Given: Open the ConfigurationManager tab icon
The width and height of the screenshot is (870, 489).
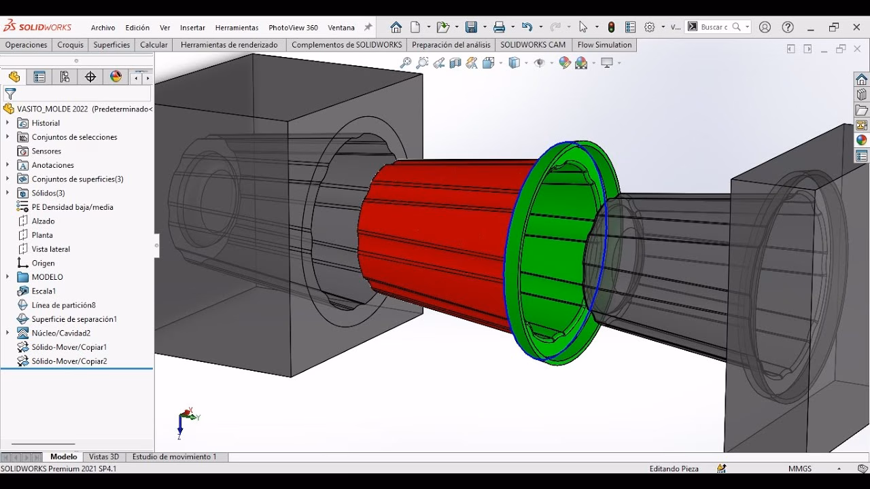Looking at the screenshot, I should (65, 77).
